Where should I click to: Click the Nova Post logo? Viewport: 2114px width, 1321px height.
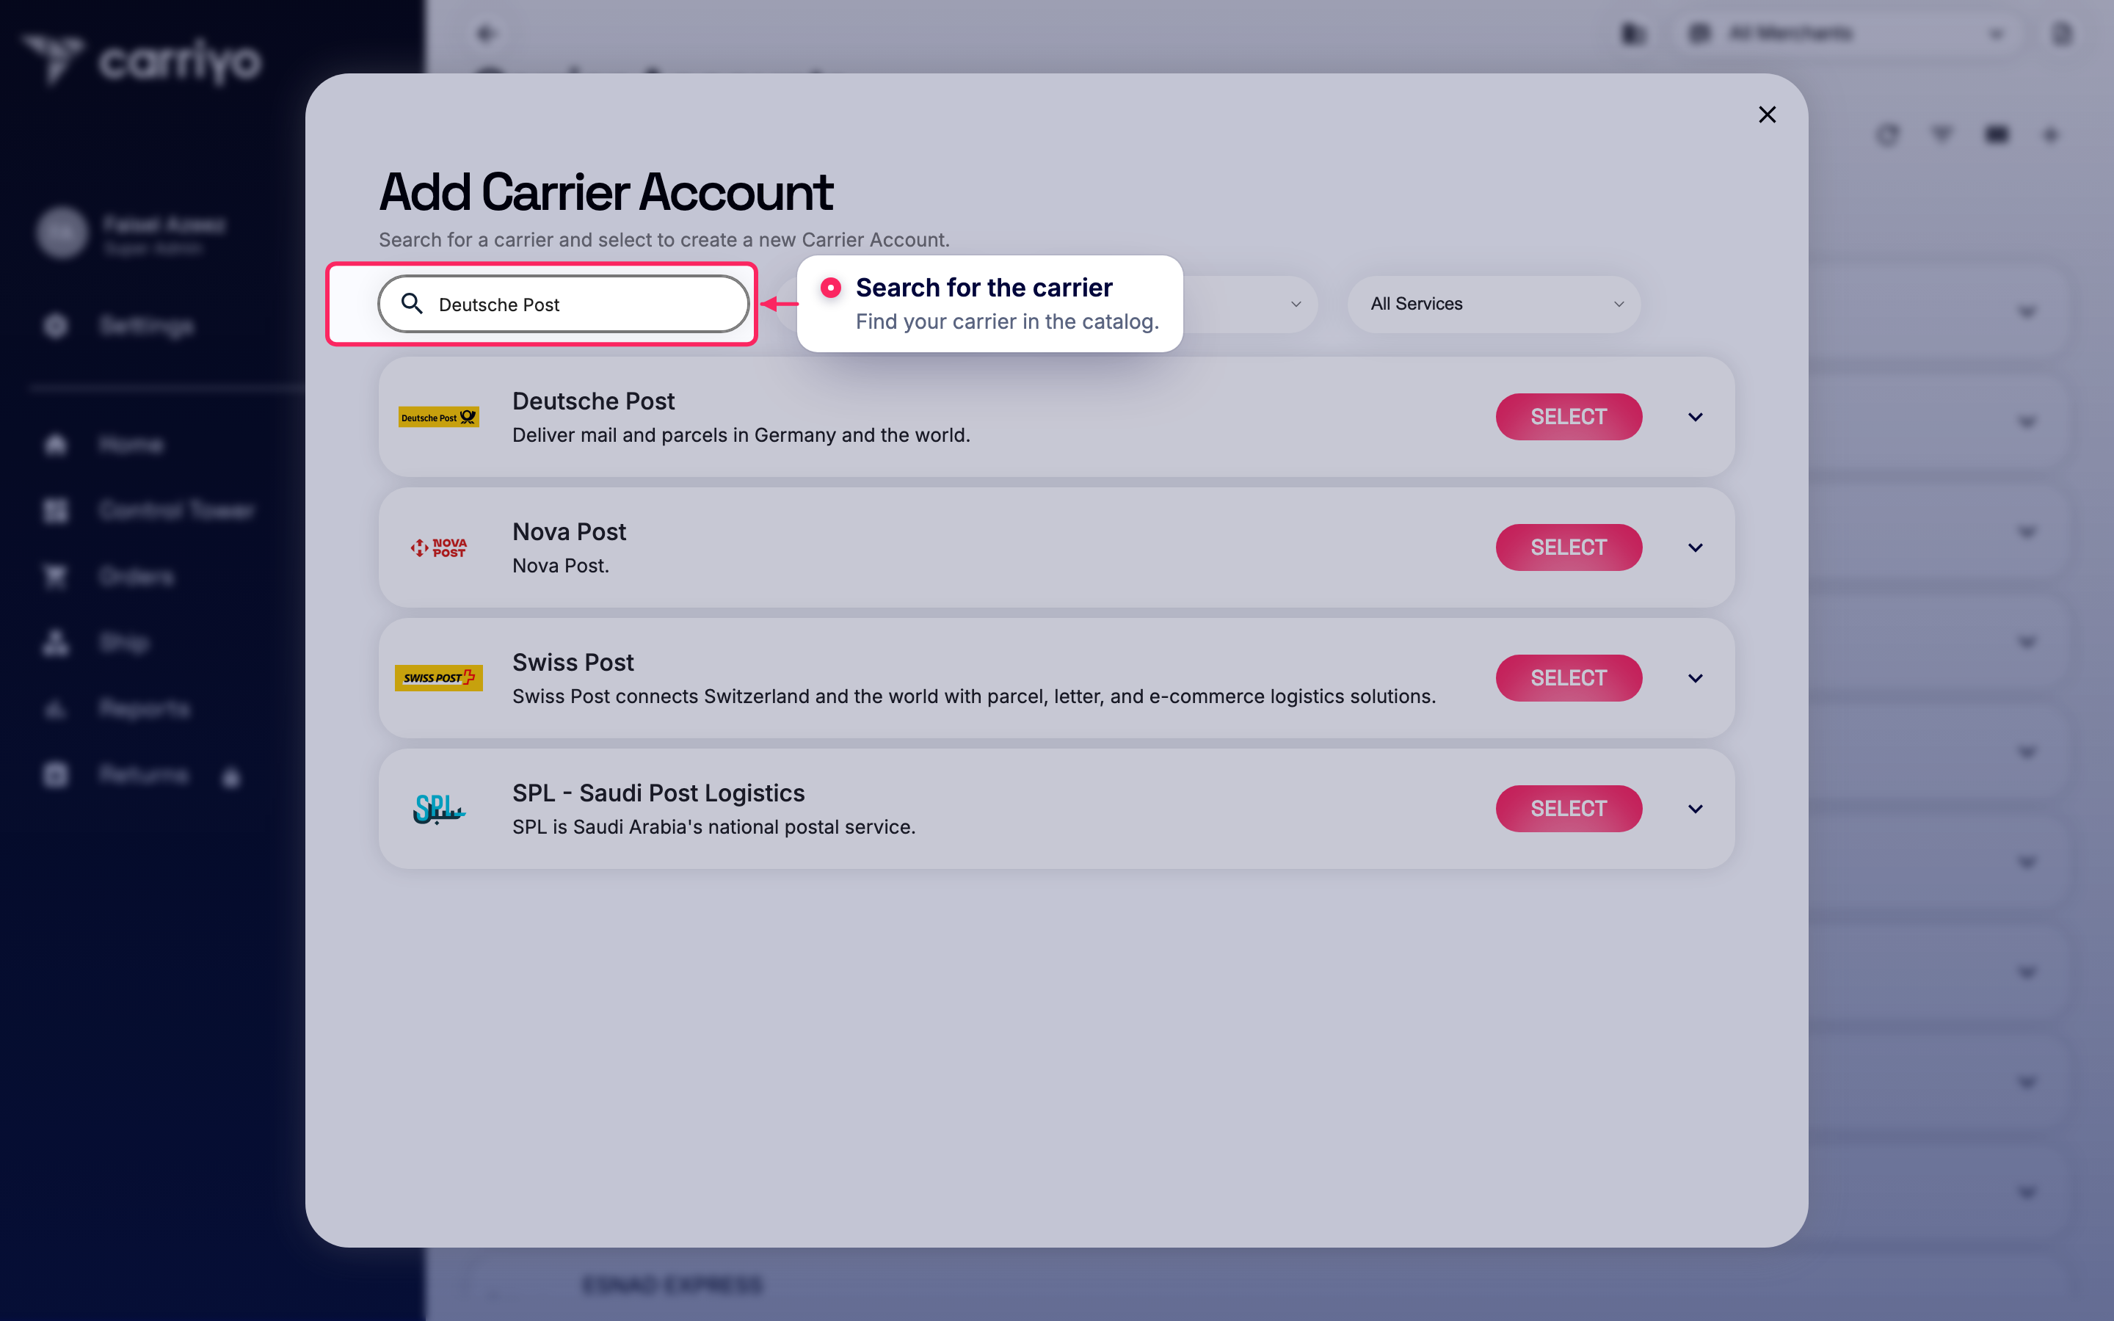click(x=438, y=547)
